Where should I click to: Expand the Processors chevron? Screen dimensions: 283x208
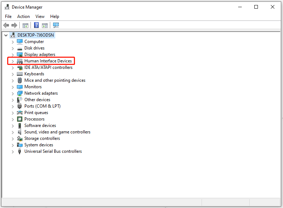click(x=13, y=119)
